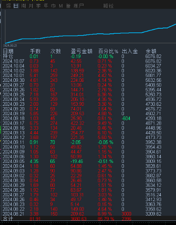Click the net deposit total 2396
Image resolution: width=176 pixels, height=225 pixels.
click(x=127, y=219)
